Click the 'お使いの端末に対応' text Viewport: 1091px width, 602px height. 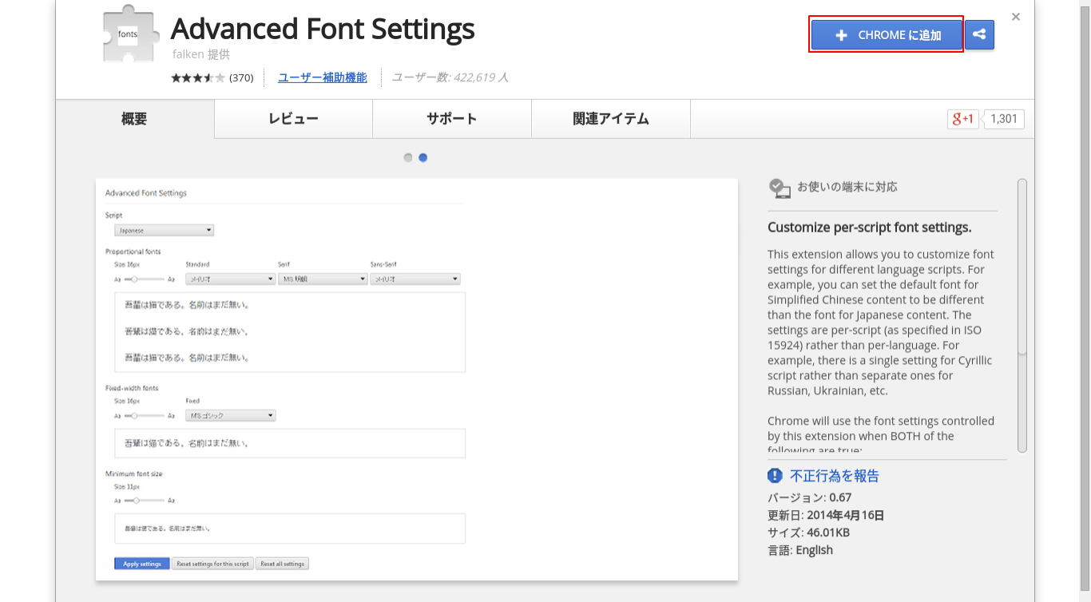coord(847,187)
